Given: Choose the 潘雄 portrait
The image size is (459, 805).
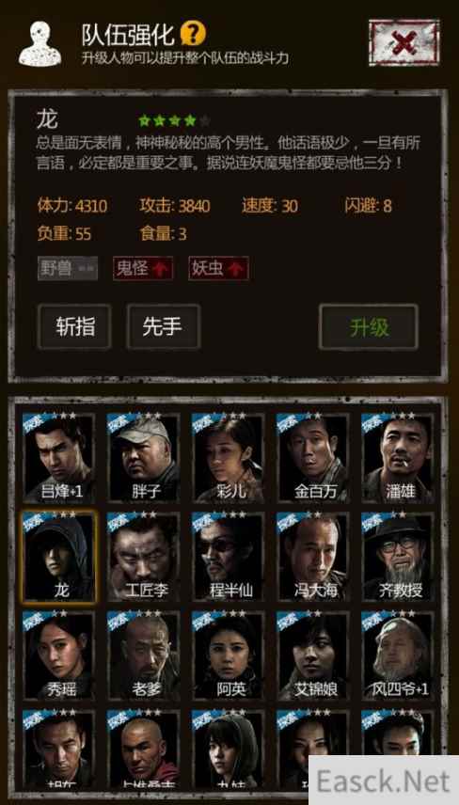Looking at the screenshot, I should [398, 458].
